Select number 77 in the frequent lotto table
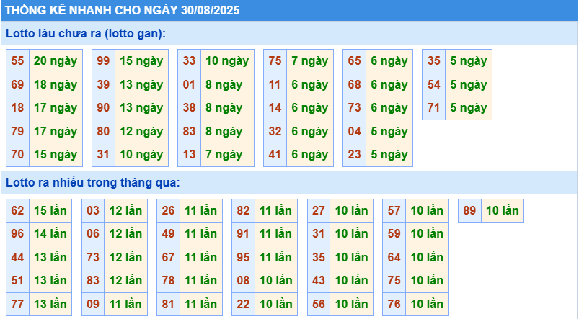The height and width of the screenshot is (319, 579). (18, 305)
